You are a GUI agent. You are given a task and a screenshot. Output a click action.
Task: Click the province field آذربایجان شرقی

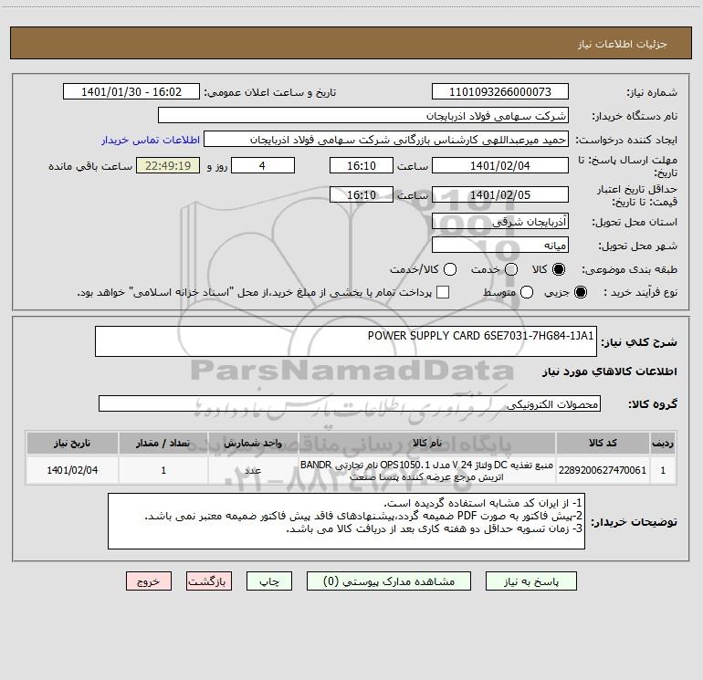click(x=500, y=221)
